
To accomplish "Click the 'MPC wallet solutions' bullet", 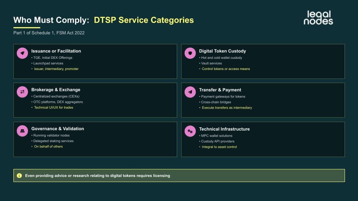I will [216, 136].
